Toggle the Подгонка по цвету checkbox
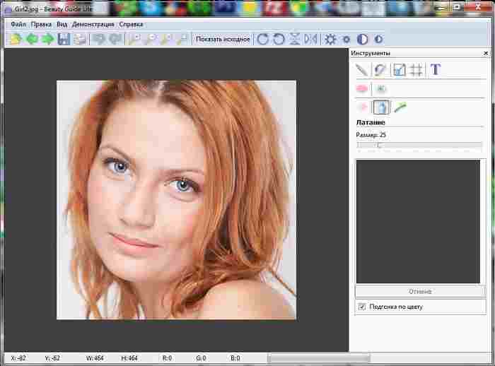Viewport: 495px width, 366px height. (x=362, y=307)
